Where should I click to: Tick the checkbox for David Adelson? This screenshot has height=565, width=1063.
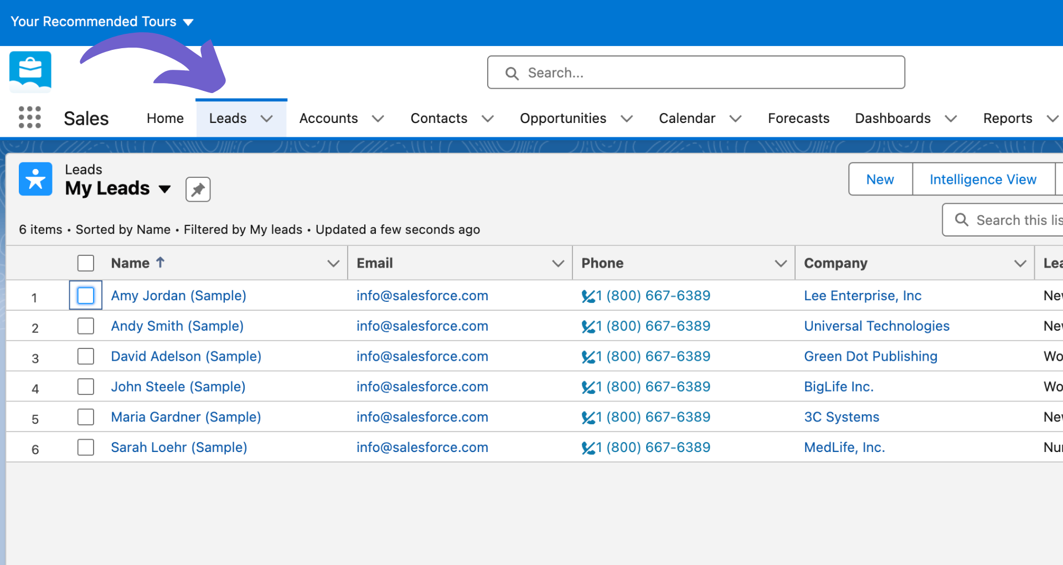[86, 356]
